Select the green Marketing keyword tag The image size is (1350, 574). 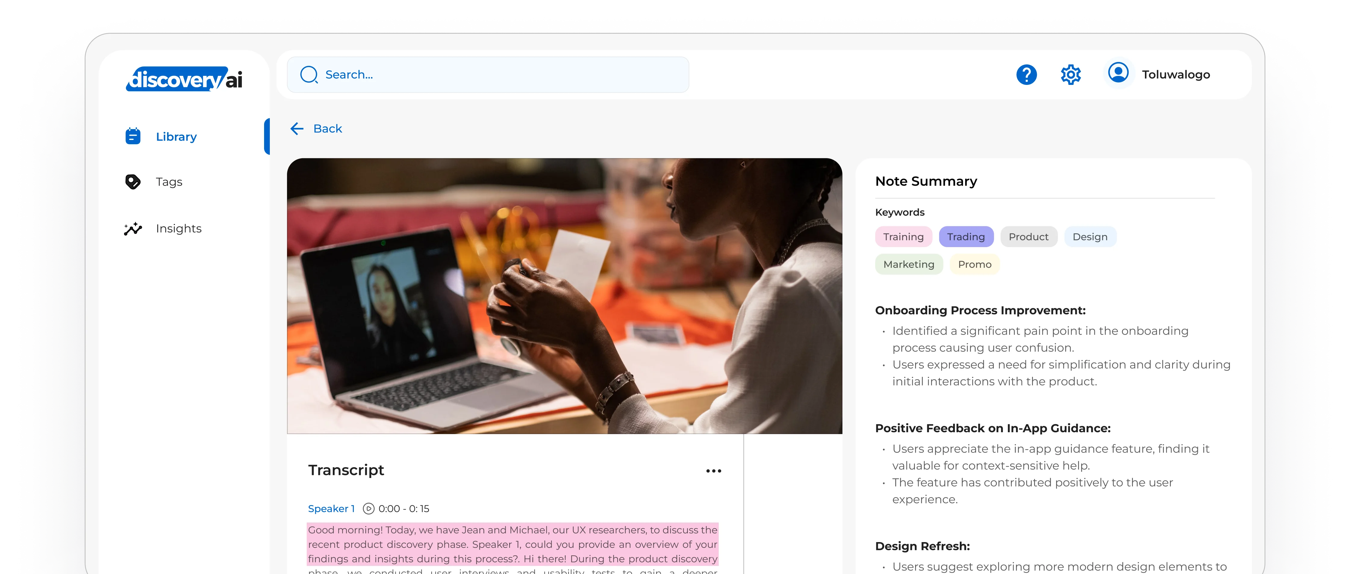[909, 265]
